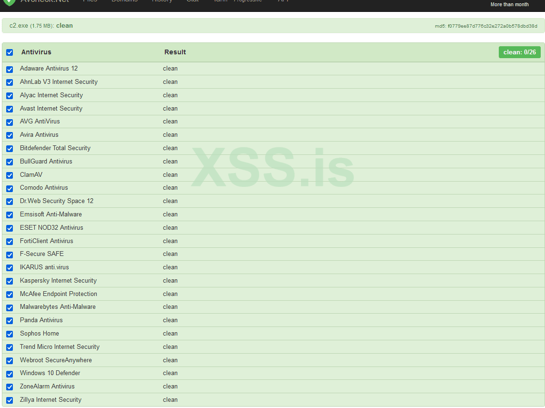Screen dimensions: 545x408
Task: Uncheck the Bitdefender Total Security checkbox
Action: [x=10, y=149]
